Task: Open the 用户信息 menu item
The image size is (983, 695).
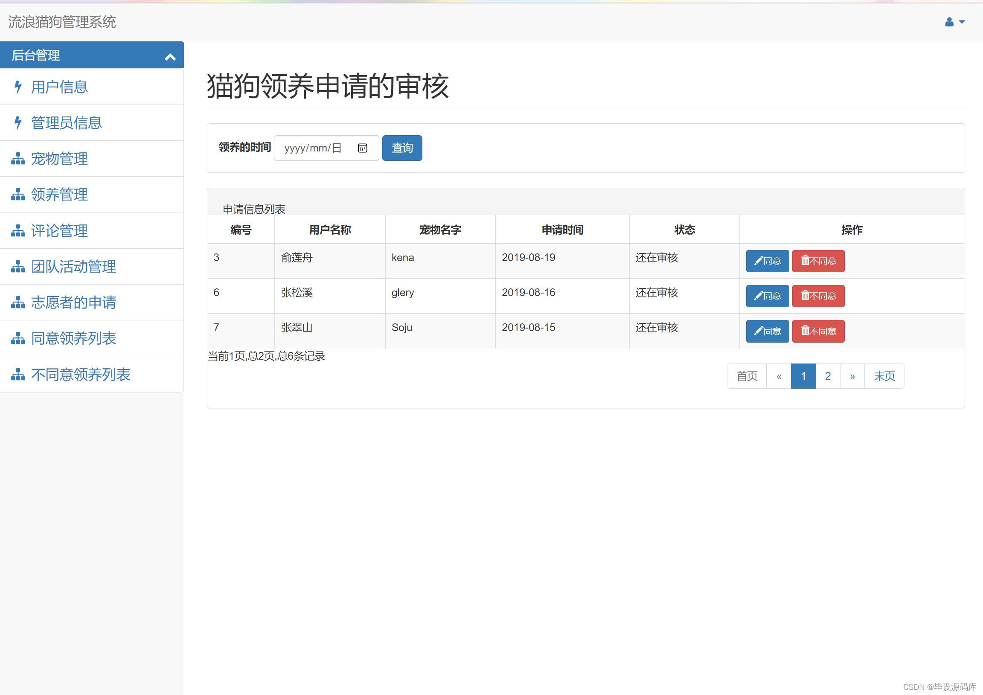Action: (92, 87)
